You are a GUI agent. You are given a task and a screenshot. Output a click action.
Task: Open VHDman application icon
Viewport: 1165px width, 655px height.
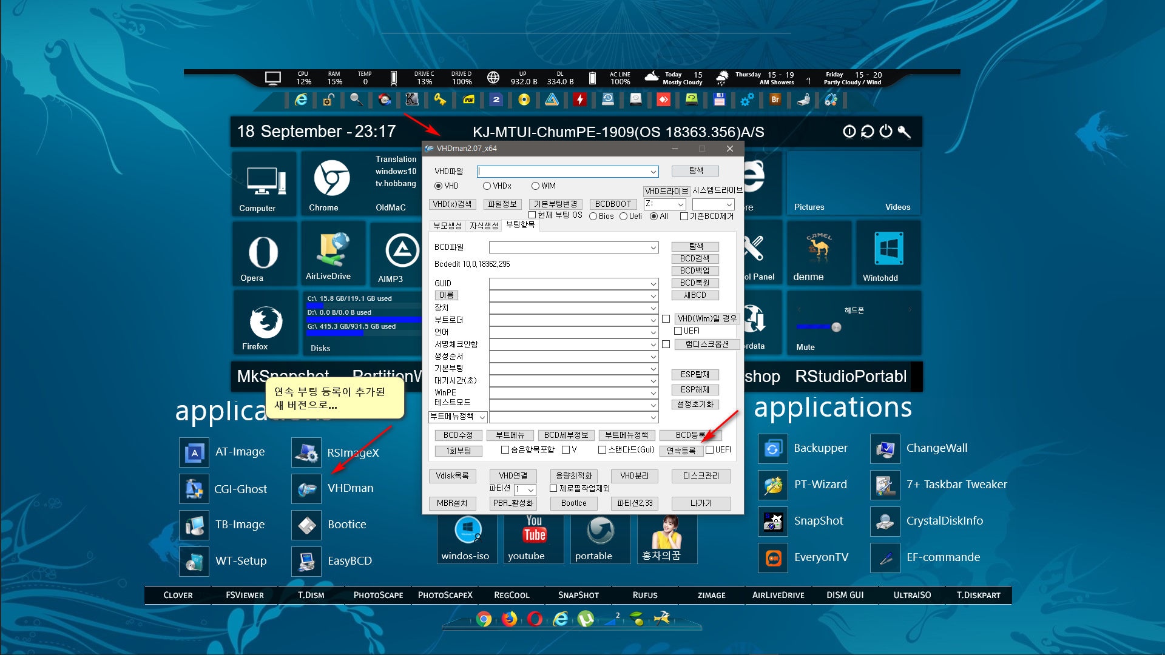click(306, 489)
